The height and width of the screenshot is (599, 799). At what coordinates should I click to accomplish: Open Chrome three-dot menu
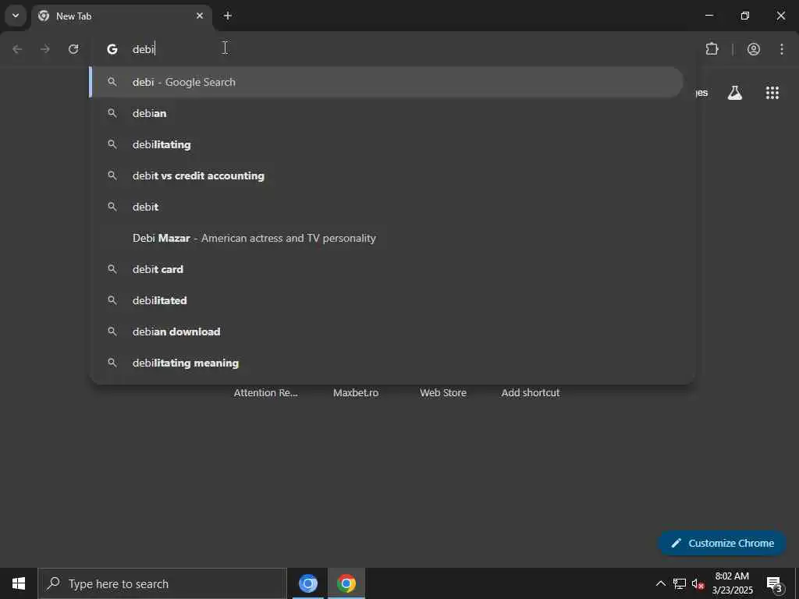782,49
